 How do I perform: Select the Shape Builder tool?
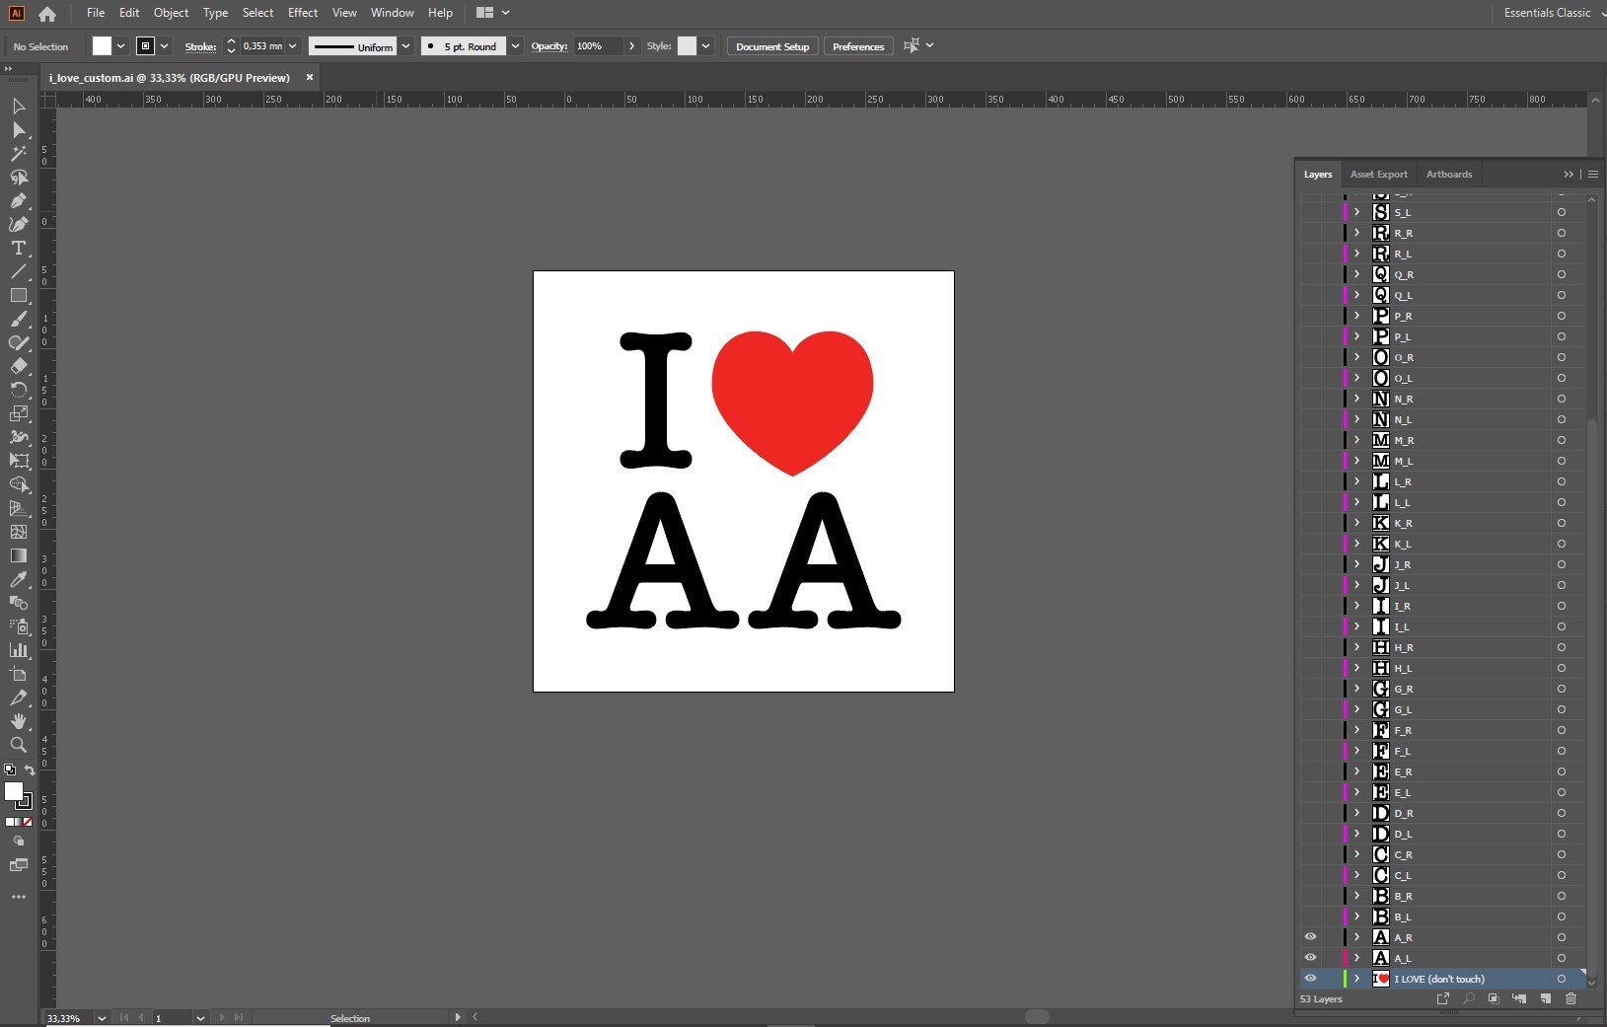[x=18, y=484]
